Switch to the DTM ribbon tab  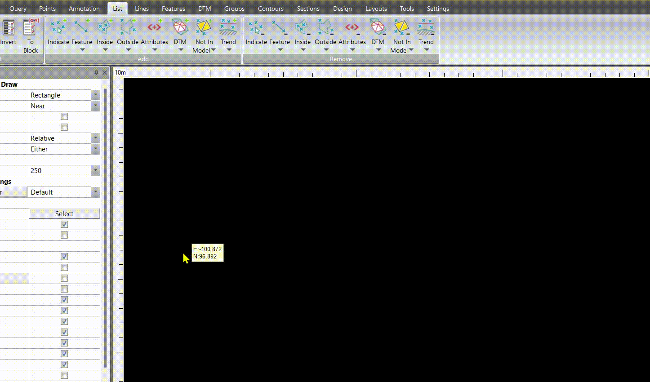[205, 8]
